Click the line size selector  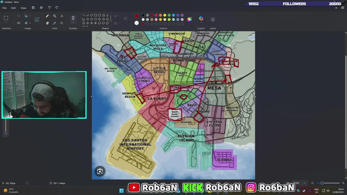coord(126,18)
